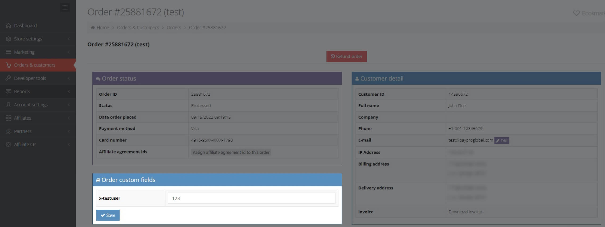Click the Refund order button
The height and width of the screenshot is (227, 605).
pyautogui.click(x=346, y=56)
